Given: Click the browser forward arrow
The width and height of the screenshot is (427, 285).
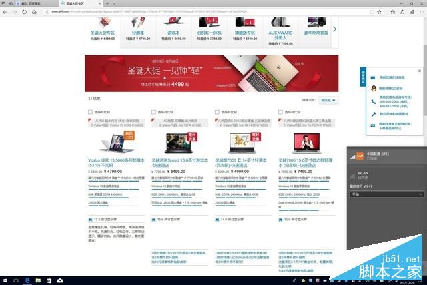Looking at the screenshot, I should pyautogui.click(x=15, y=12).
